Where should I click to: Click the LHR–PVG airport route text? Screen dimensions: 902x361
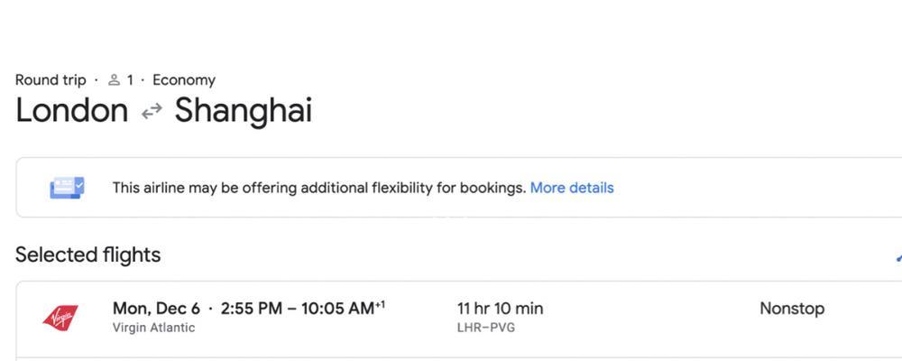[485, 328]
